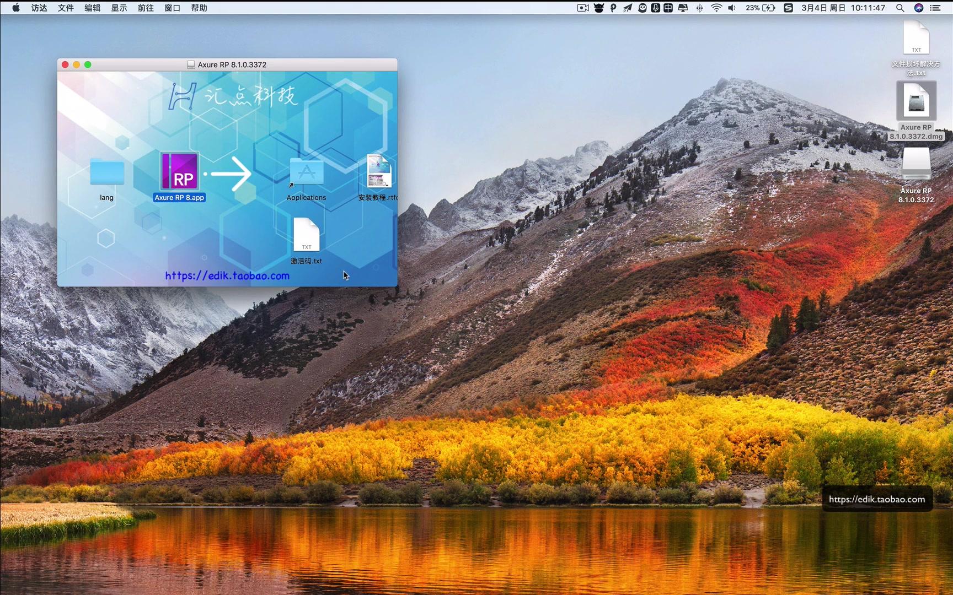Open the 前往 menu
Image resolution: width=953 pixels, height=595 pixels.
click(146, 8)
